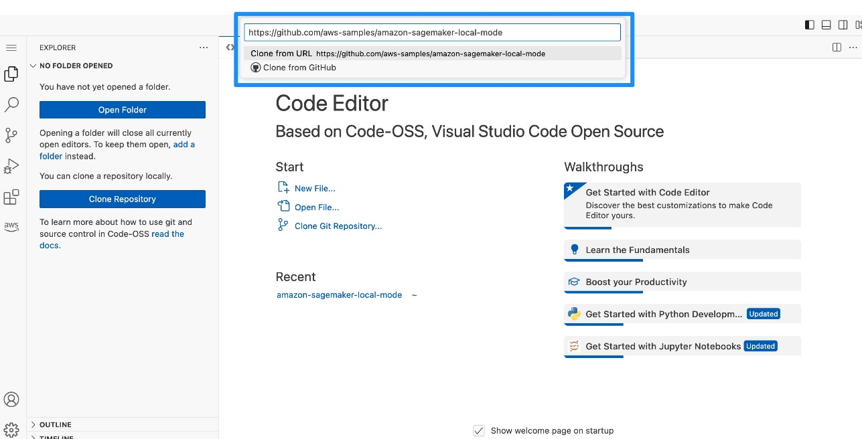This screenshot has height=439, width=862.
Task: Click the New File... link
Action: click(x=315, y=189)
